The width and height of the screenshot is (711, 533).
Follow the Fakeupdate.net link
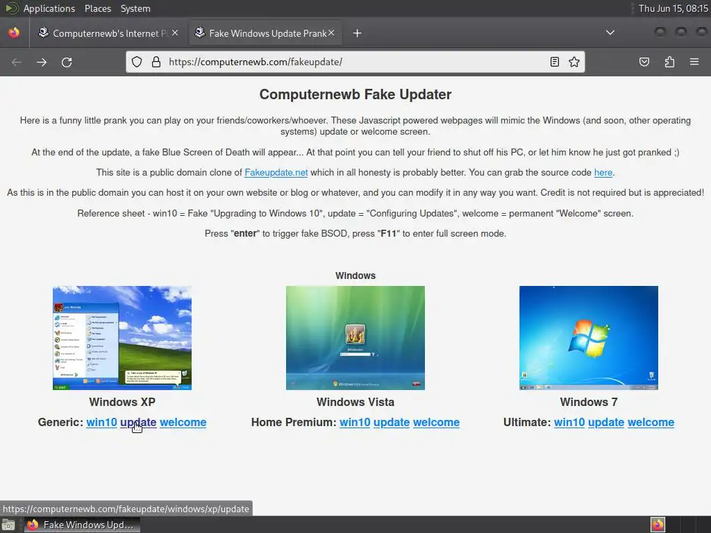(x=276, y=173)
